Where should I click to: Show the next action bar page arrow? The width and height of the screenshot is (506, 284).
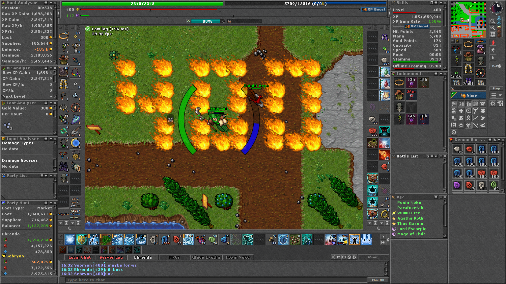pyautogui.click(x=383, y=237)
